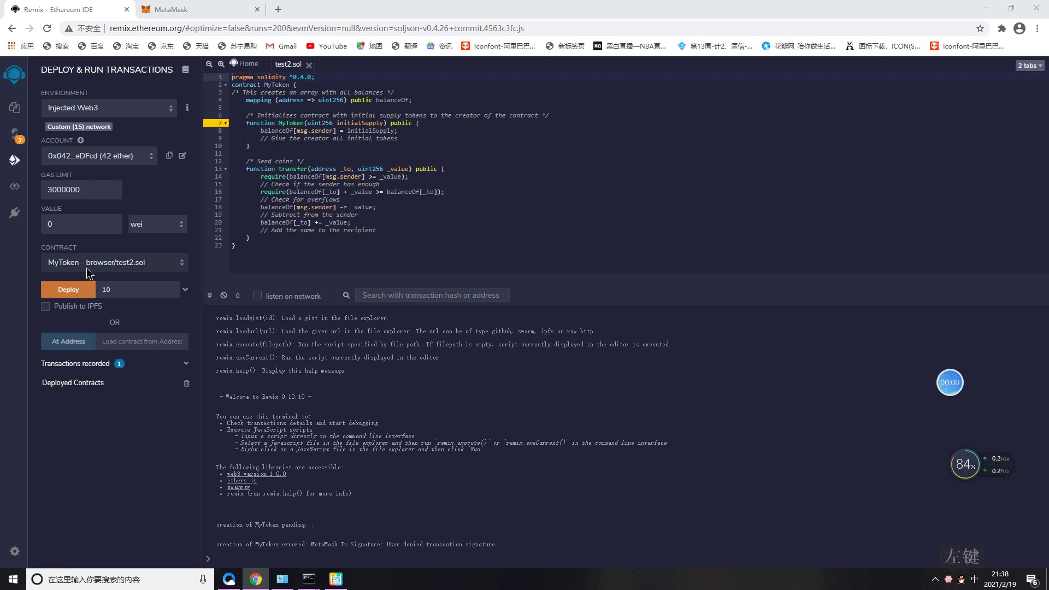
Task: Open a new browser tab
Action: click(278, 9)
